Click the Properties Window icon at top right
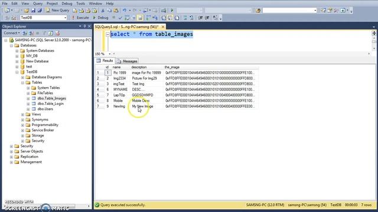The image size is (378, 212). 330,11
